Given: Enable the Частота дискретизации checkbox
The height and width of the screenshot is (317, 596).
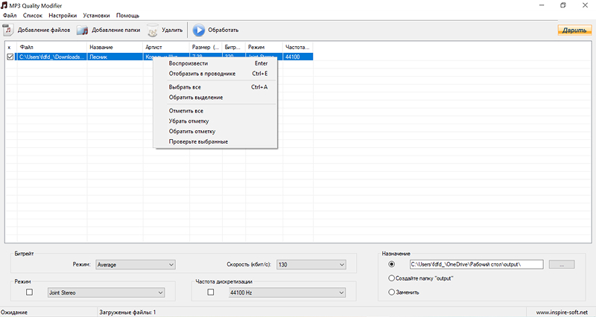Looking at the screenshot, I should (x=210, y=292).
